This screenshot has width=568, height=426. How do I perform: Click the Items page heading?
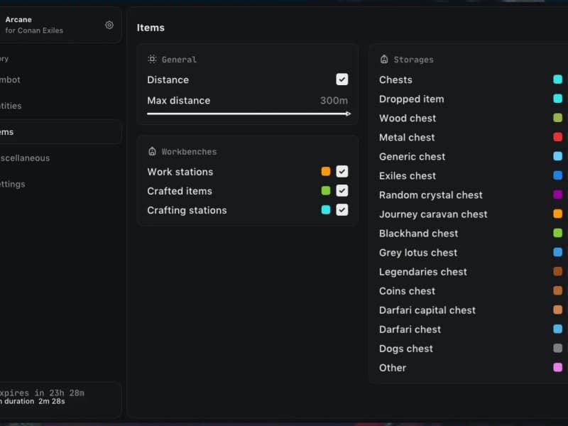(151, 28)
